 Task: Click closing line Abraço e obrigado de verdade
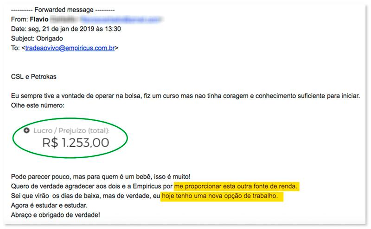click(56, 215)
